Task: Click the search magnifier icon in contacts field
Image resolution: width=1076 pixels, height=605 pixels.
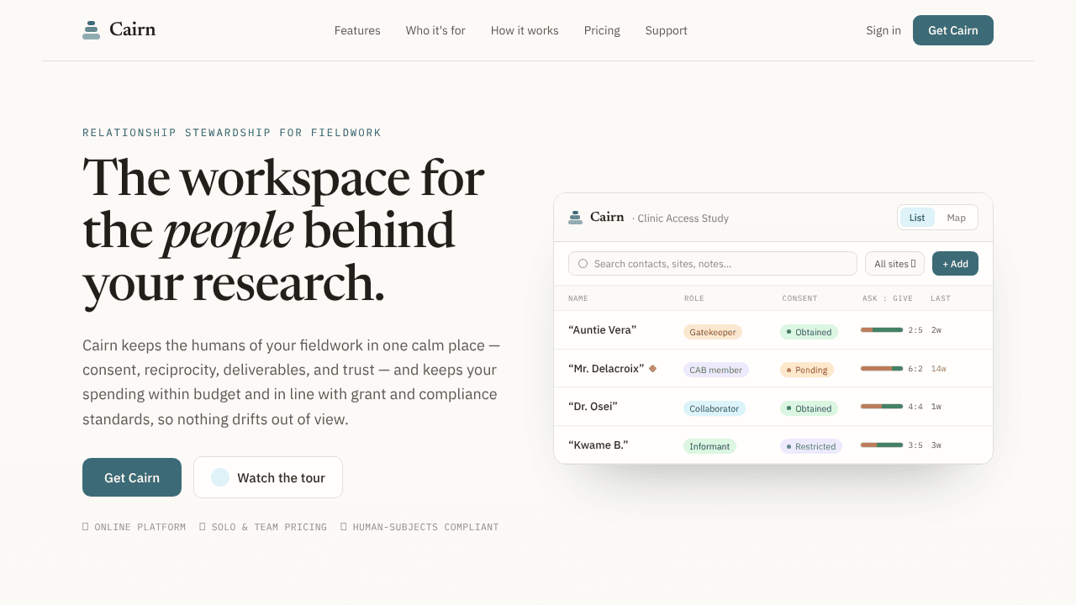Action: tap(583, 264)
